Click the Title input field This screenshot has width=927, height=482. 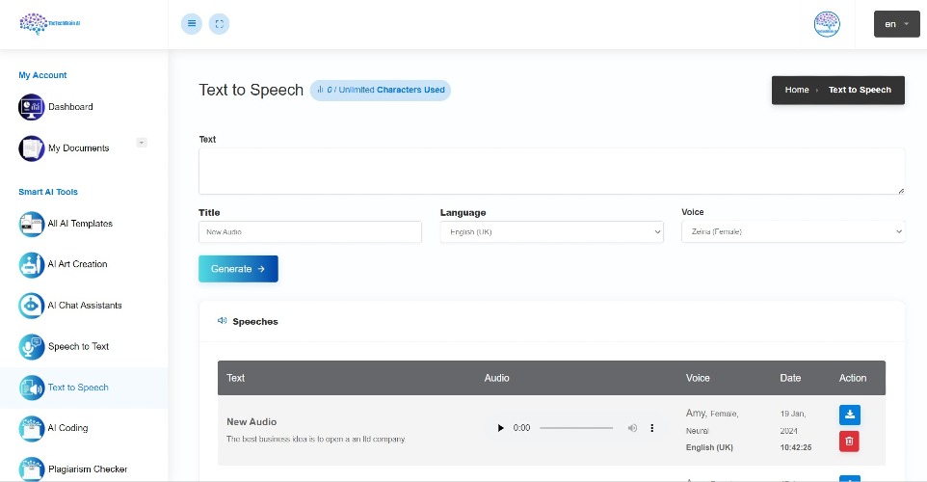[309, 231]
